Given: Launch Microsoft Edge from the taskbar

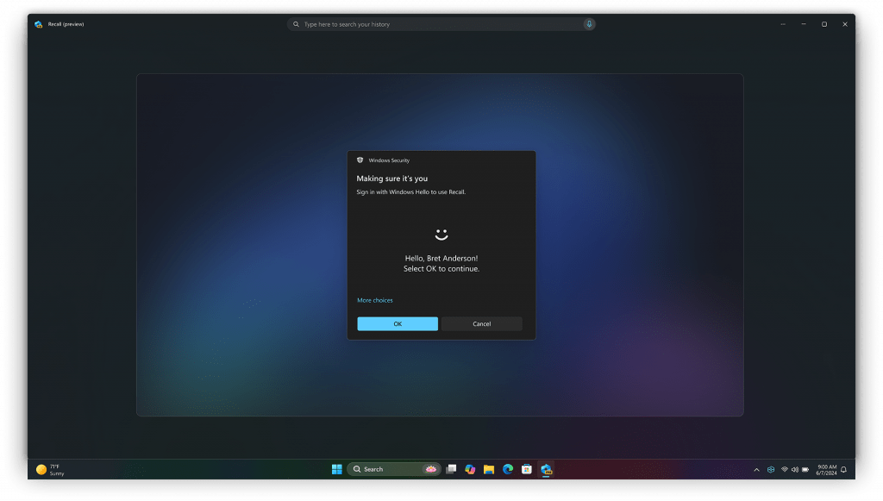Looking at the screenshot, I should [x=508, y=469].
